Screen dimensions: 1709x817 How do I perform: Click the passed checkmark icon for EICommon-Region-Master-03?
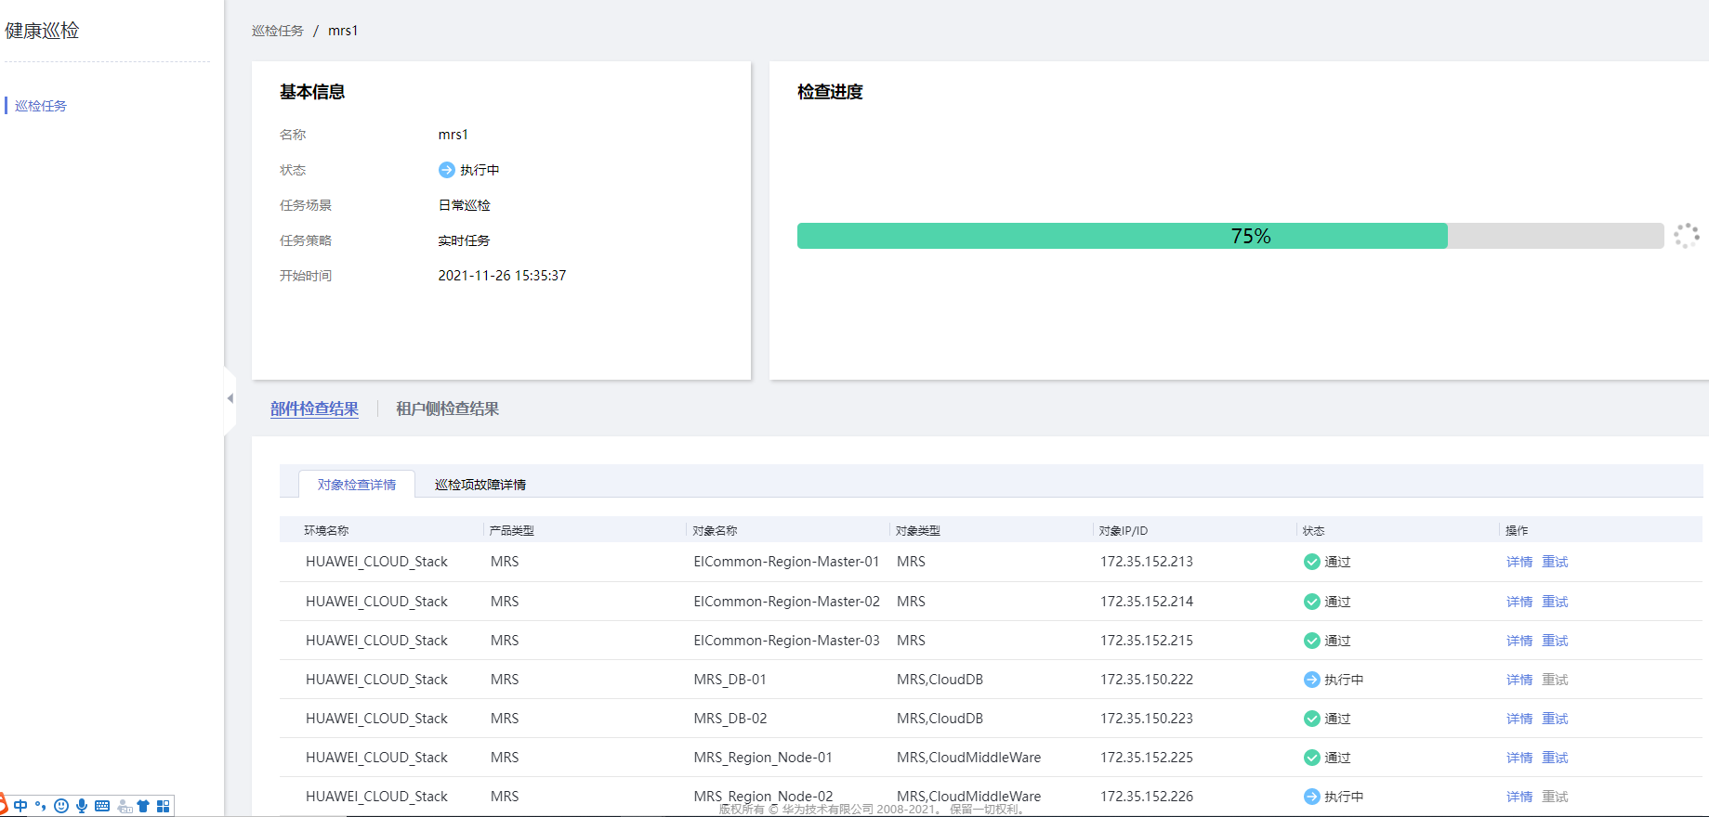pos(1312,641)
